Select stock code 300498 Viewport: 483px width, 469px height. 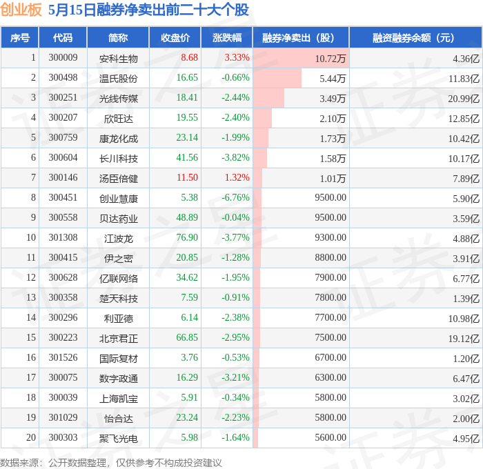(x=63, y=78)
